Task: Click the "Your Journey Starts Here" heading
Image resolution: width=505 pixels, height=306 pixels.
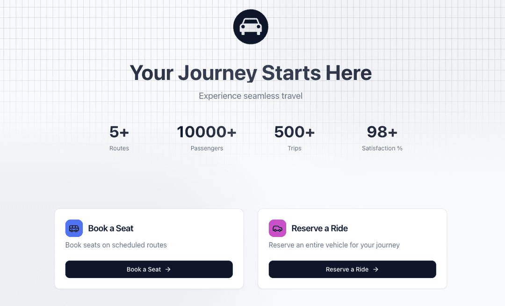Action: tap(251, 73)
